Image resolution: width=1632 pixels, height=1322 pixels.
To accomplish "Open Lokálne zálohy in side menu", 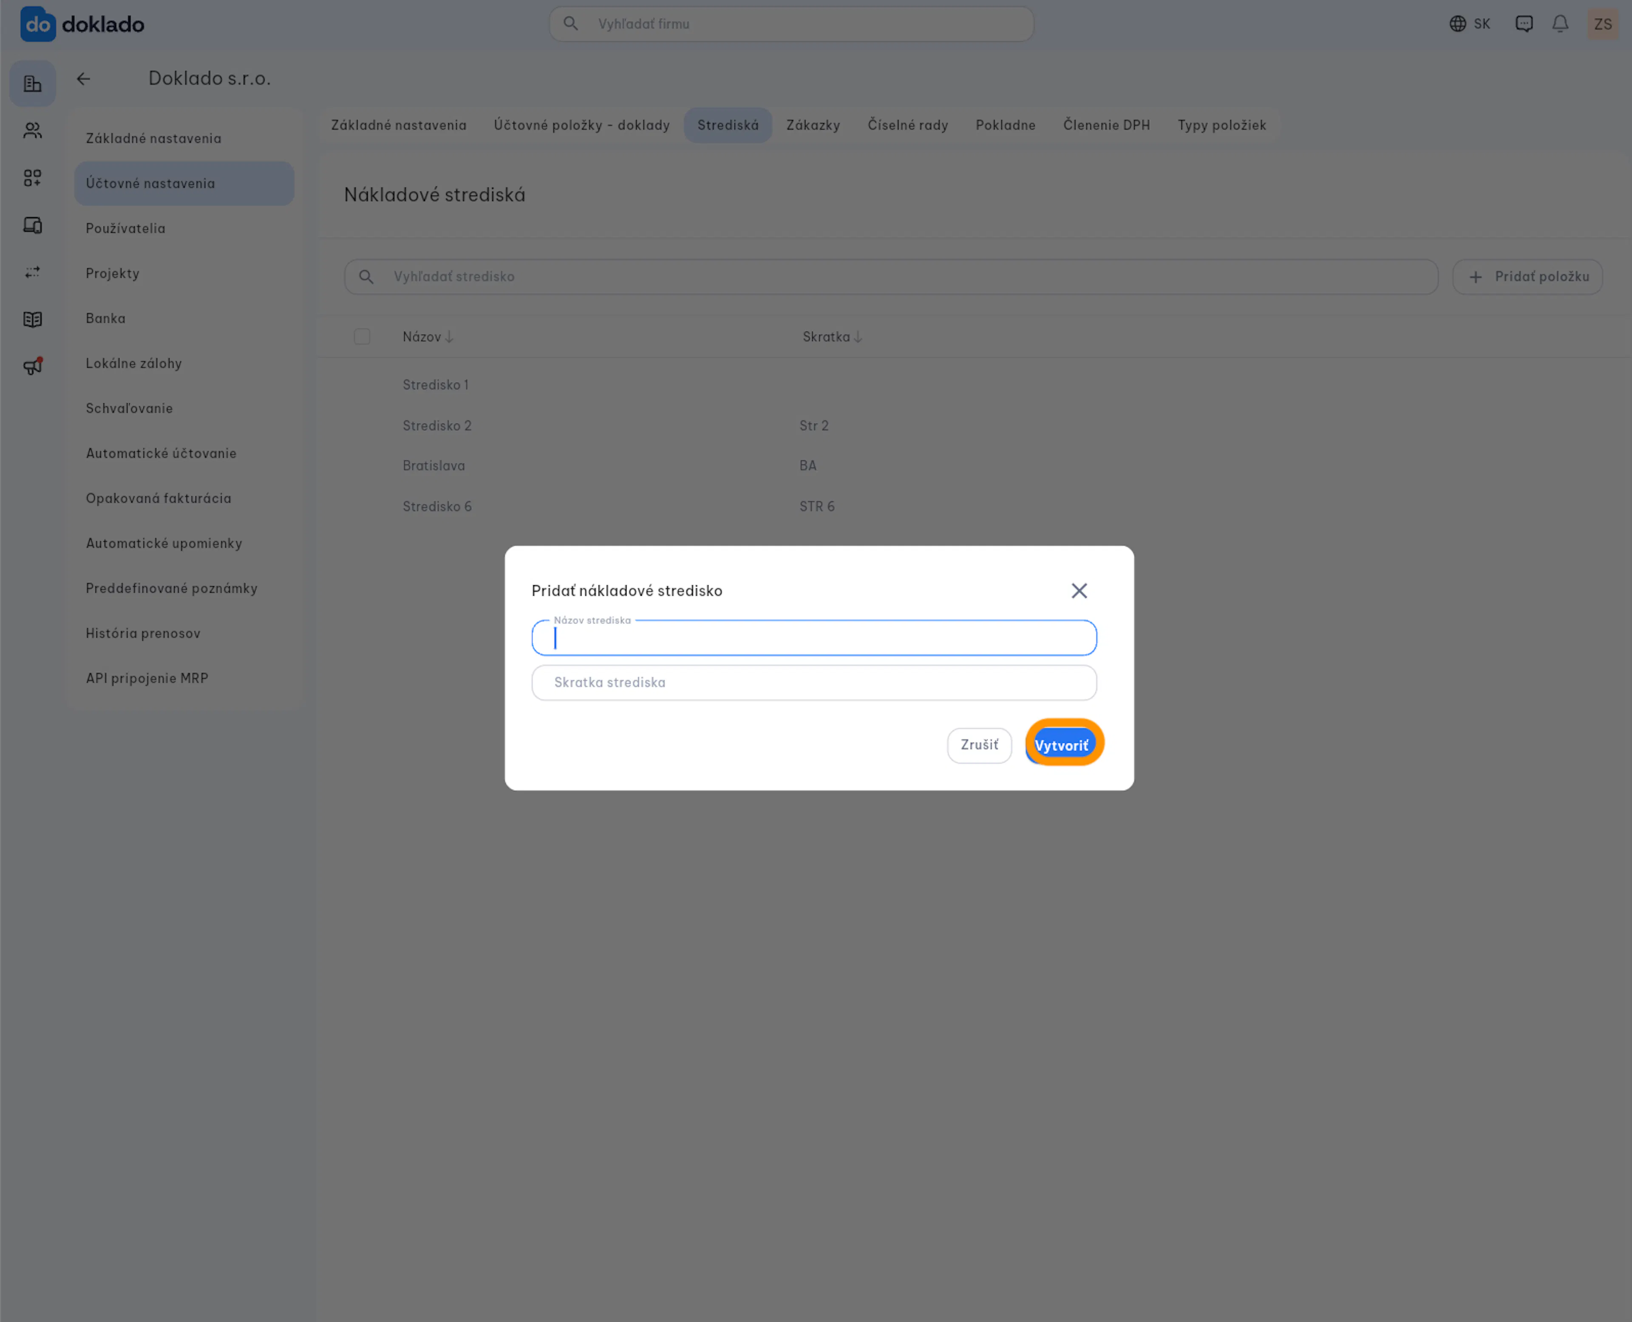I will click(184, 363).
